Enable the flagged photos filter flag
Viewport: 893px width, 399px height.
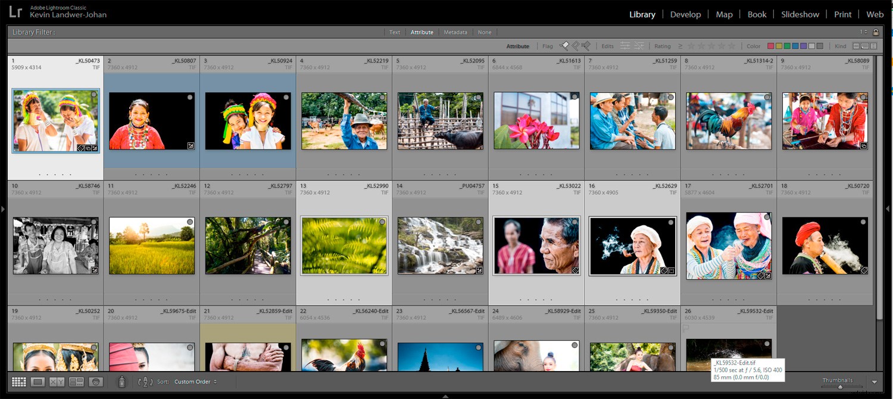pos(564,45)
